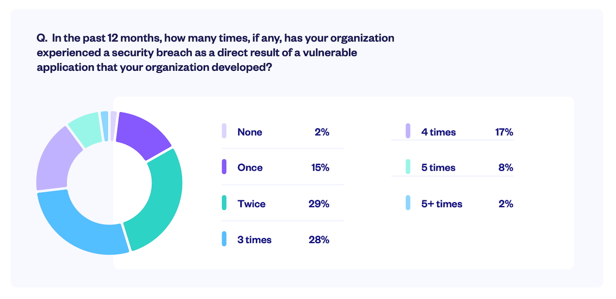Click the 29% value beside Twice
Image resolution: width=616 pixels, height=299 pixels.
pyautogui.click(x=318, y=204)
